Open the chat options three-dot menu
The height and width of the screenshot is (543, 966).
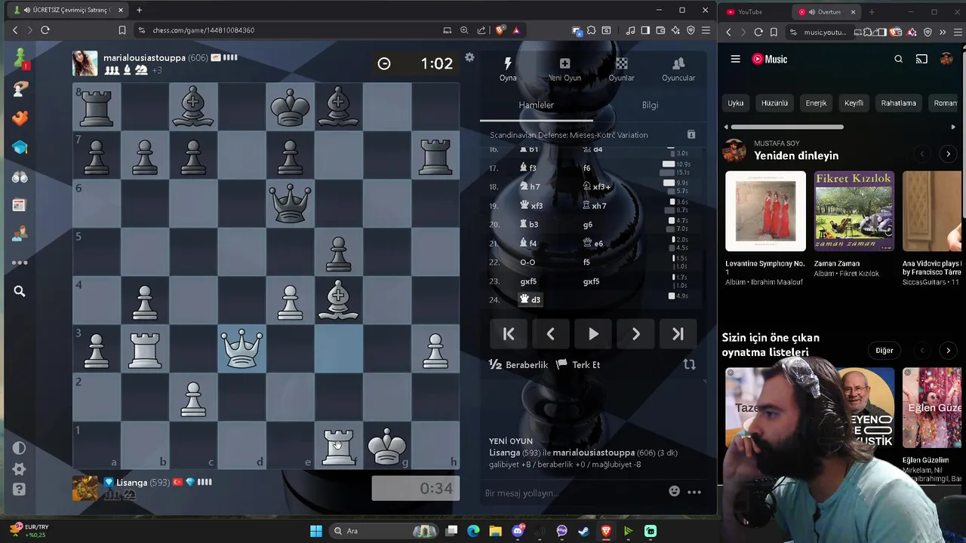pyautogui.click(x=694, y=492)
